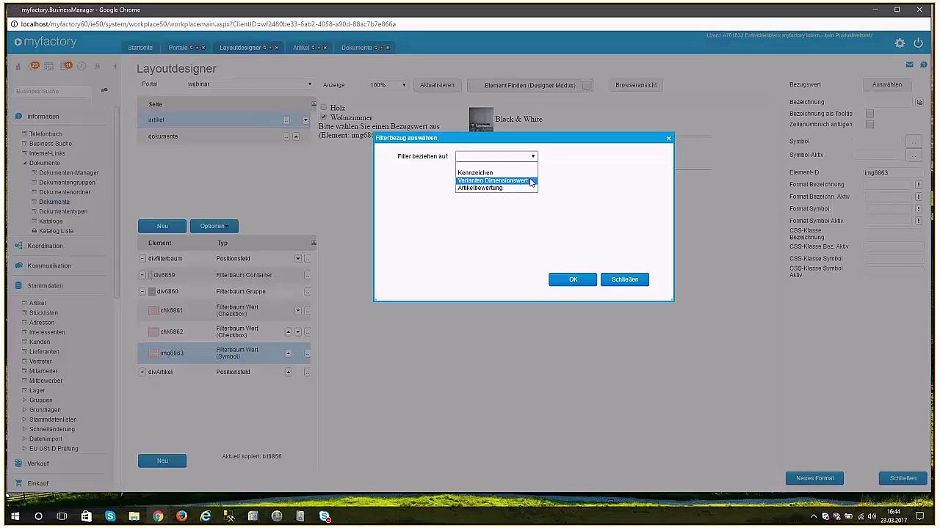
Task: Move img6863 element up with arrow
Action: pos(288,353)
